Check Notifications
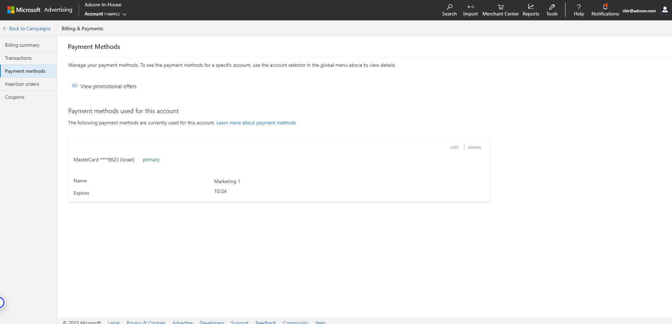672x324 pixels. 605,10
